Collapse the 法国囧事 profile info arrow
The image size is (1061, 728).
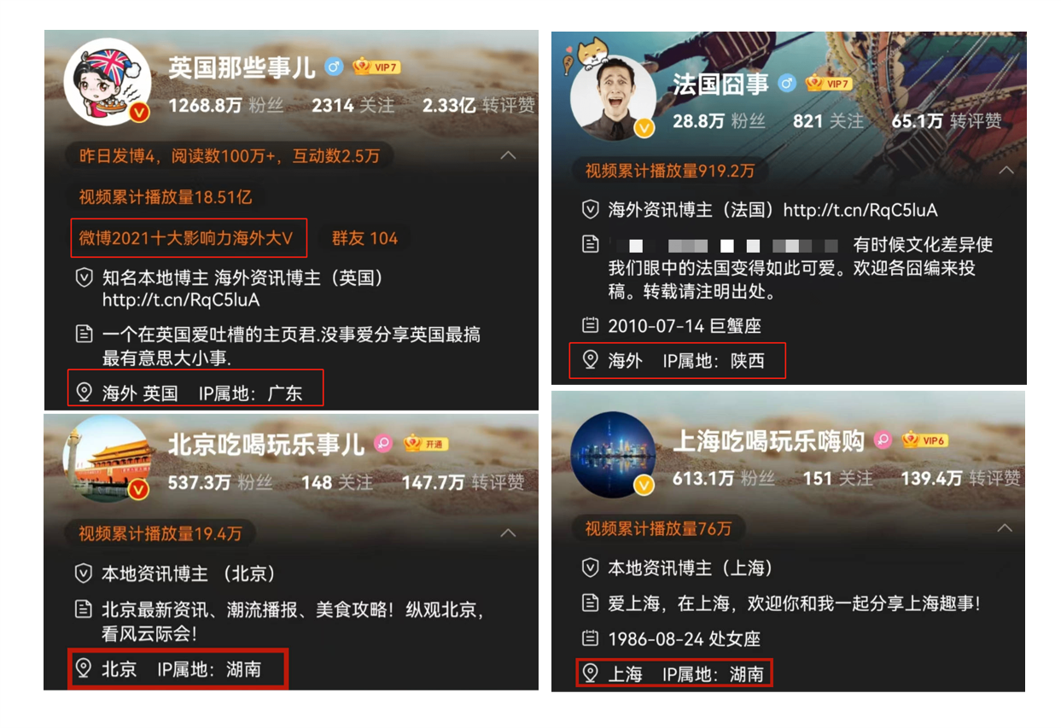click(1006, 171)
